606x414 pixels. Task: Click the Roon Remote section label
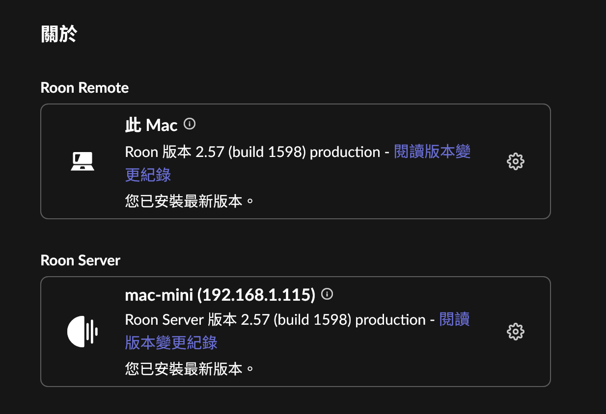(84, 88)
